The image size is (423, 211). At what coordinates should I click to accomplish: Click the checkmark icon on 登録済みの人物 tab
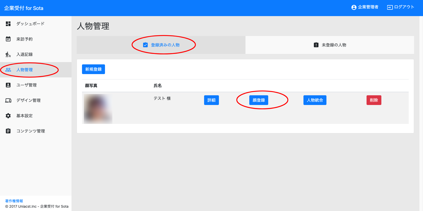[x=145, y=45]
